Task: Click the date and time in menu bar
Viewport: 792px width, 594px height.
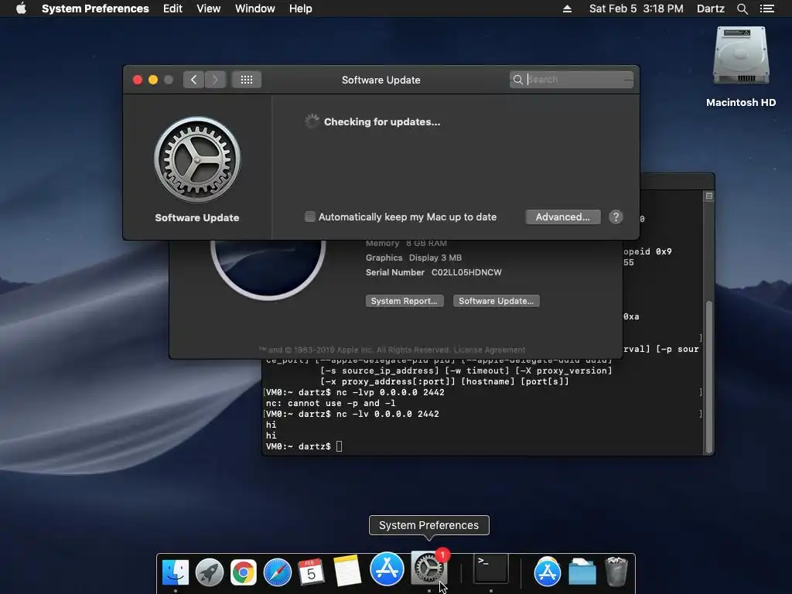Action: pos(636,9)
